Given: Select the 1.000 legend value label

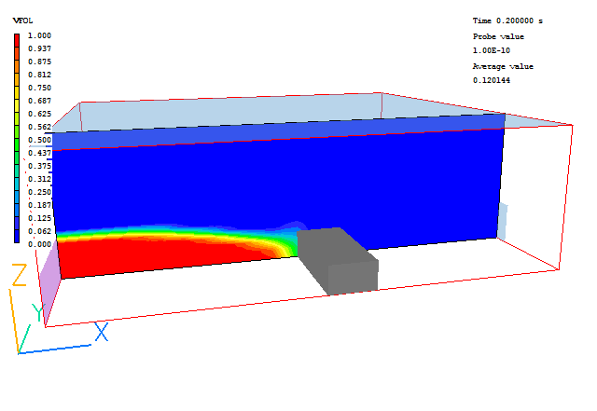Looking at the screenshot, I should [x=39, y=35].
